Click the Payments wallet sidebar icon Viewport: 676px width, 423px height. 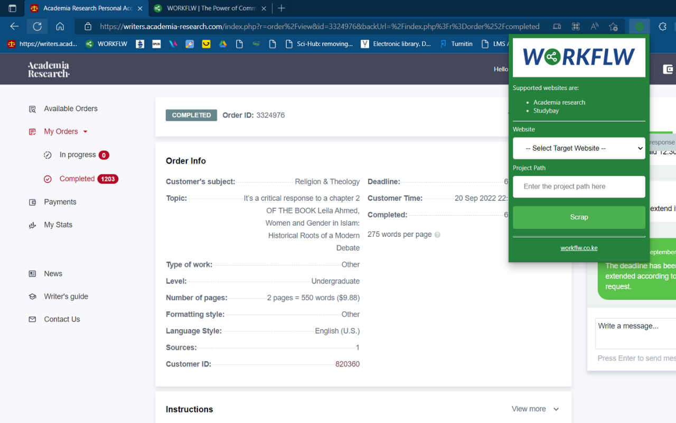coord(32,202)
